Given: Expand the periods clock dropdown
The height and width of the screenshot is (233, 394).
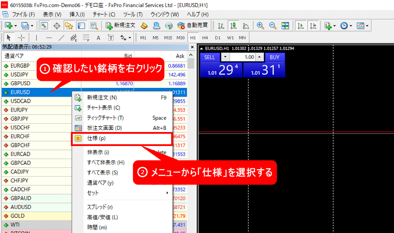Looking at the screenshot, I should [x=351, y=26].
